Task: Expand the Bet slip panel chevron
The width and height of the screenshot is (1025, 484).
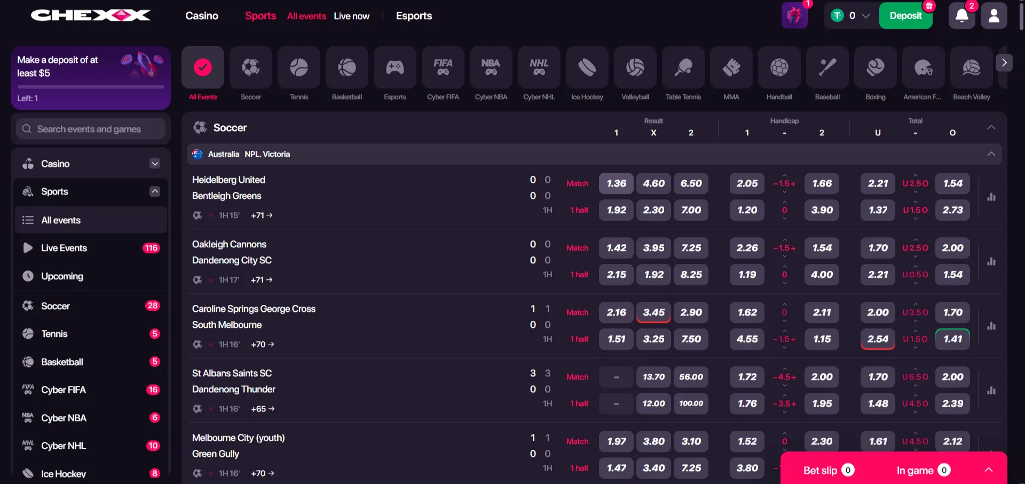Action: [x=989, y=470]
